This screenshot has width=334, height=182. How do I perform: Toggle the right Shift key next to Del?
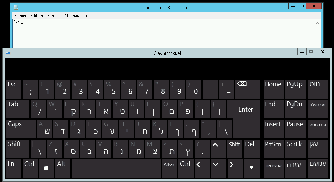click(x=234, y=149)
